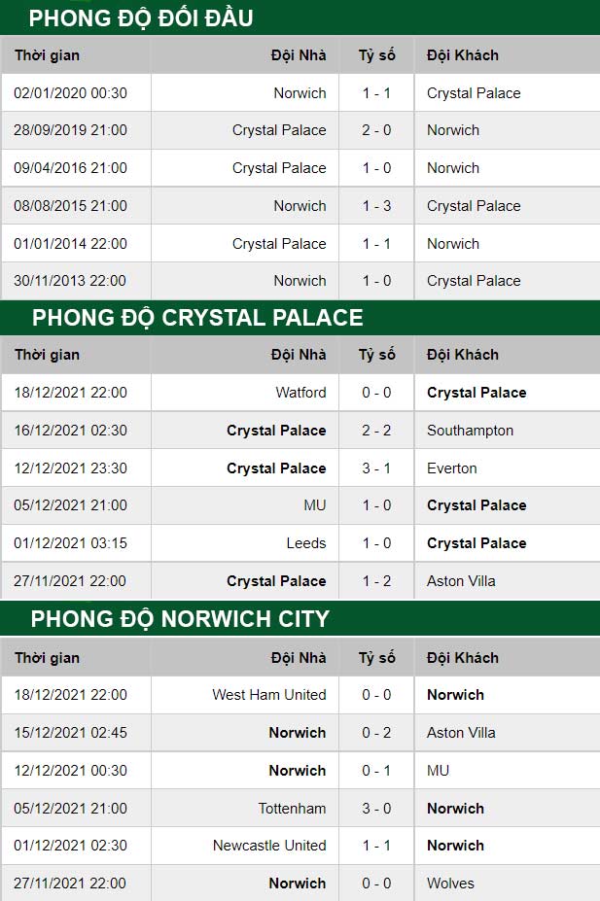The width and height of the screenshot is (600, 901).
Task: Select Everton in the away column
Action: click(x=452, y=468)
